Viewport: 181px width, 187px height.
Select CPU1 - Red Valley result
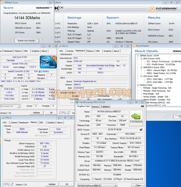160,79
